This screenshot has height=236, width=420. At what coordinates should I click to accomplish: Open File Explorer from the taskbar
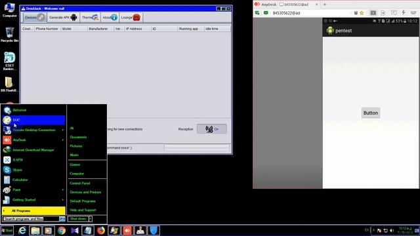35,230
